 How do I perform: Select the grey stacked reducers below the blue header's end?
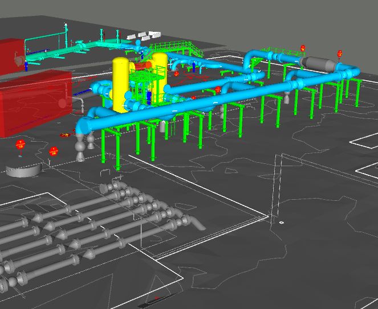point(80,147)
